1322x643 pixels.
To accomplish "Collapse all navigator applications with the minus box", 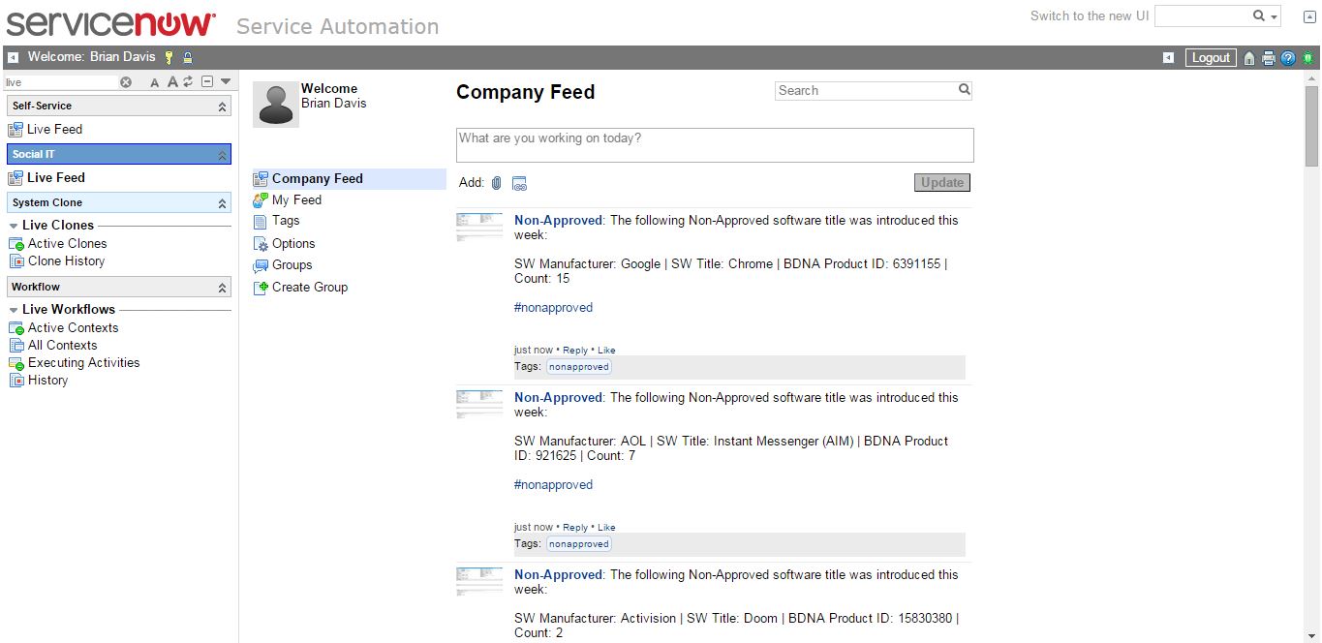I will pos(207,82).
